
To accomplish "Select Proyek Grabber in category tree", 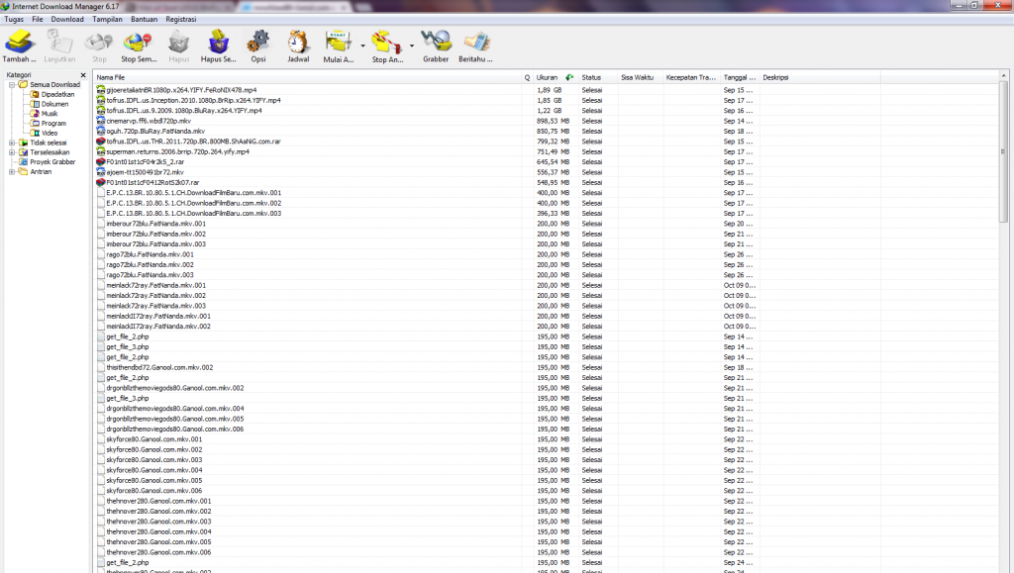I will (x=52, y=162).
